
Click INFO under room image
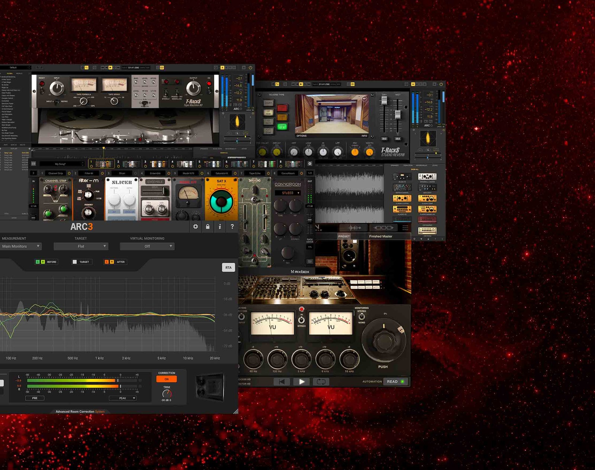click(364, 136)
